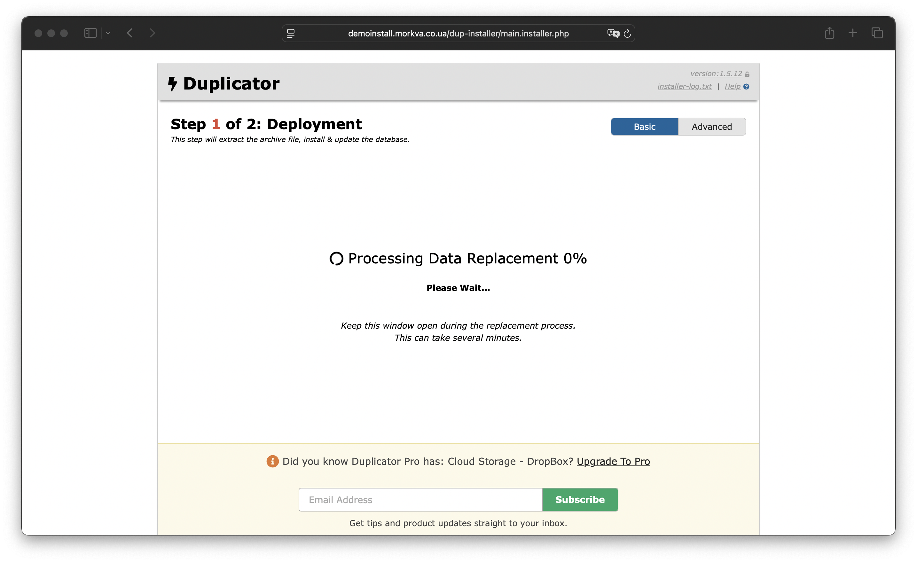Open the version:1.5.12 link
Viewport: 917px width, 562px height.
pos(716,74)
